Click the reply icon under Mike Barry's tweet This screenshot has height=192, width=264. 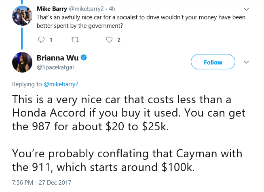41,40
